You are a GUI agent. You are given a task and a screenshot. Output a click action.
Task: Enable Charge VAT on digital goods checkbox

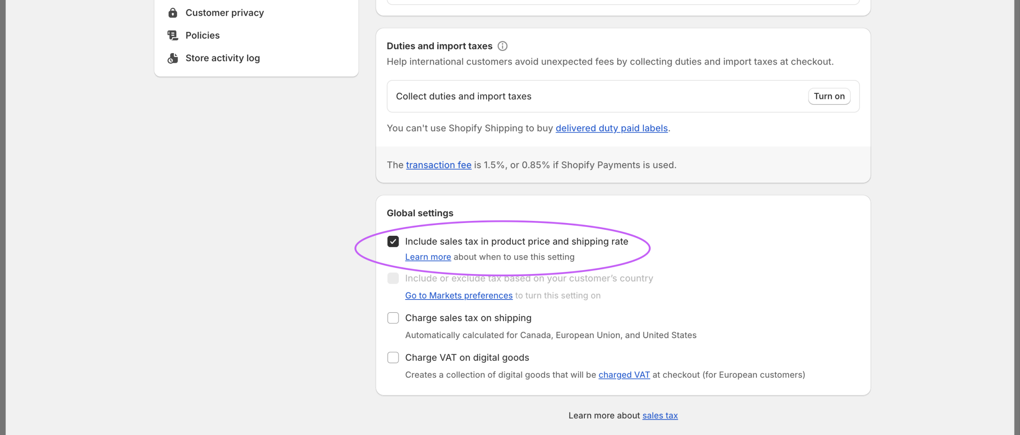pyautogui.click(x=393, y=358)
